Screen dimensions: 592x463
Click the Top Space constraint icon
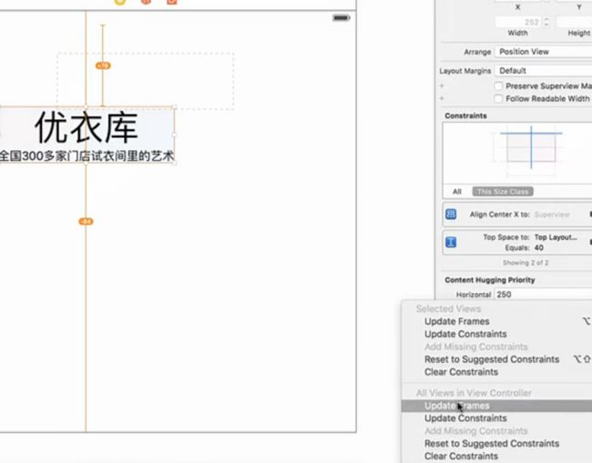tap(451, 242)
